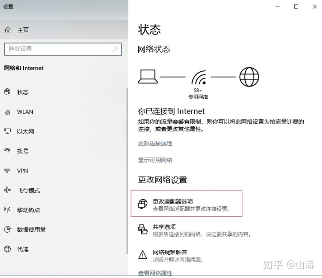Click the 更改适配器选项 adapter icon

click(x=143, y=204)
